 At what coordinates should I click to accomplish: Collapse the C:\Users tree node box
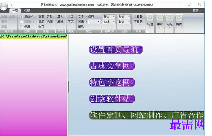point(0,36)
